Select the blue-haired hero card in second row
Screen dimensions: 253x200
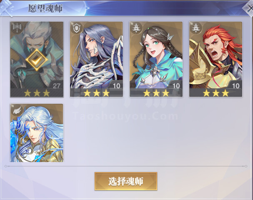tap(37, 133)
